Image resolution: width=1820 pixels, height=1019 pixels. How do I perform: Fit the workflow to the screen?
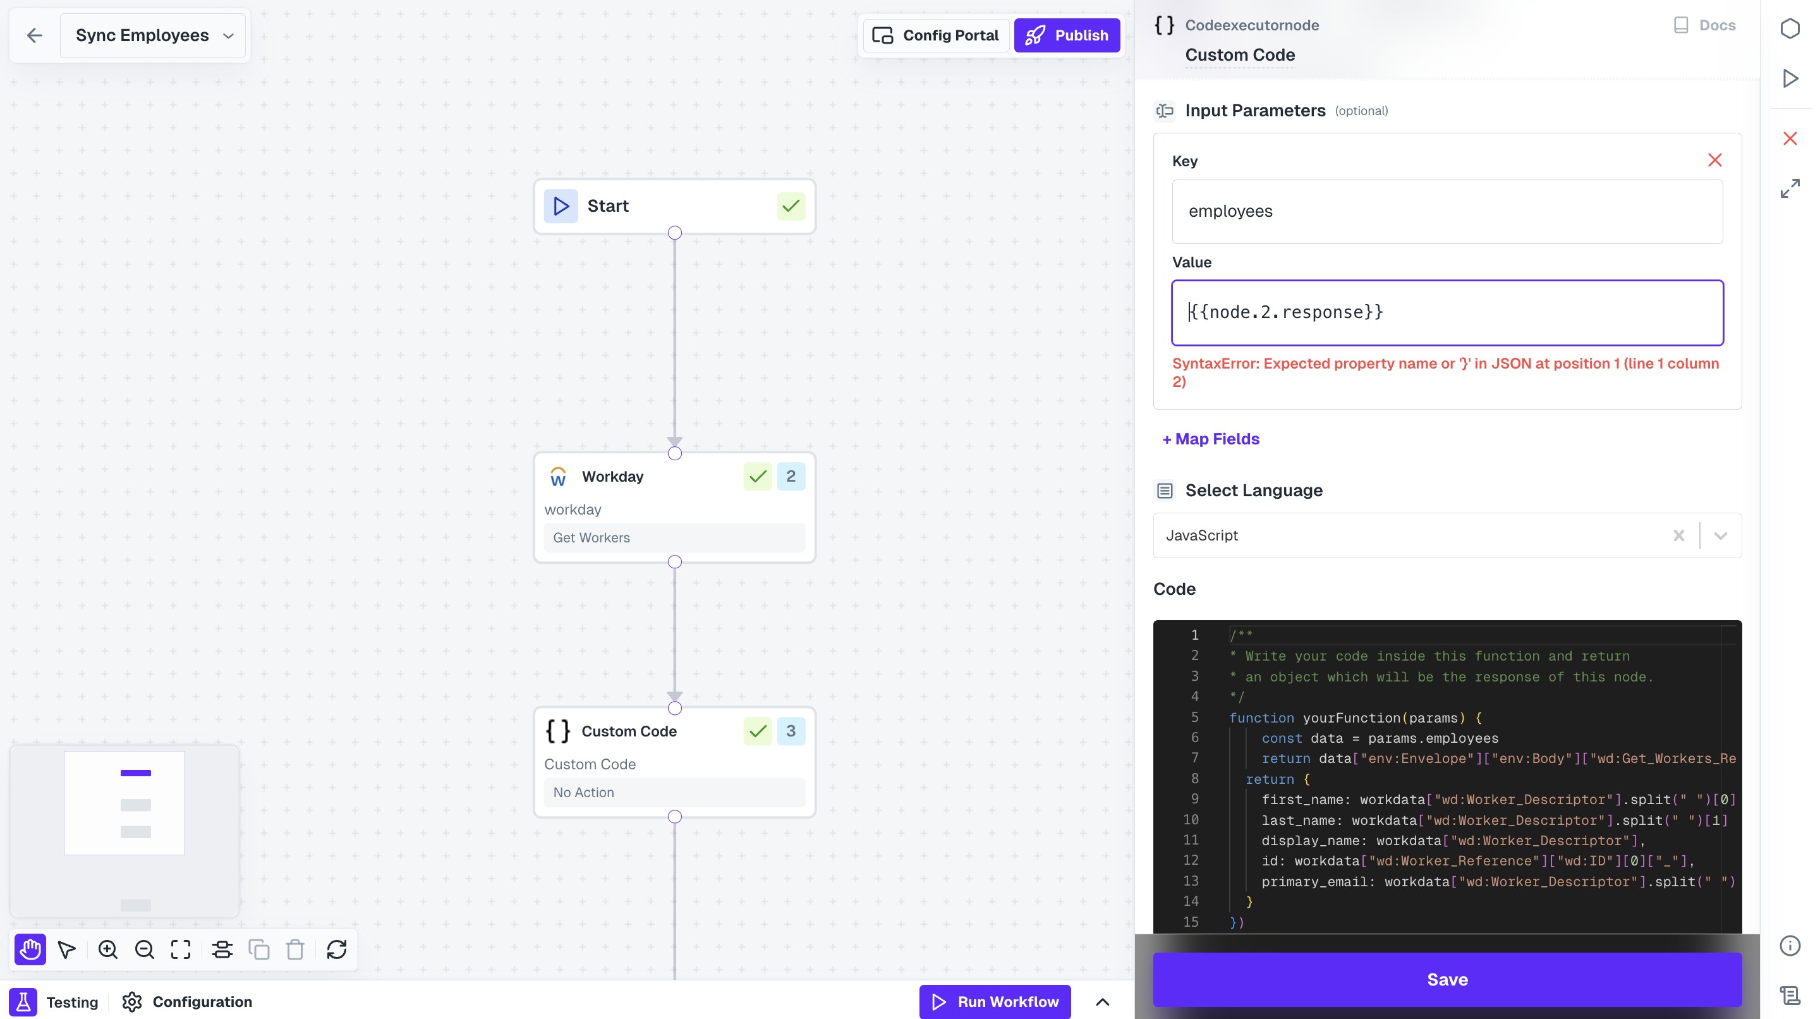[181, 949]
